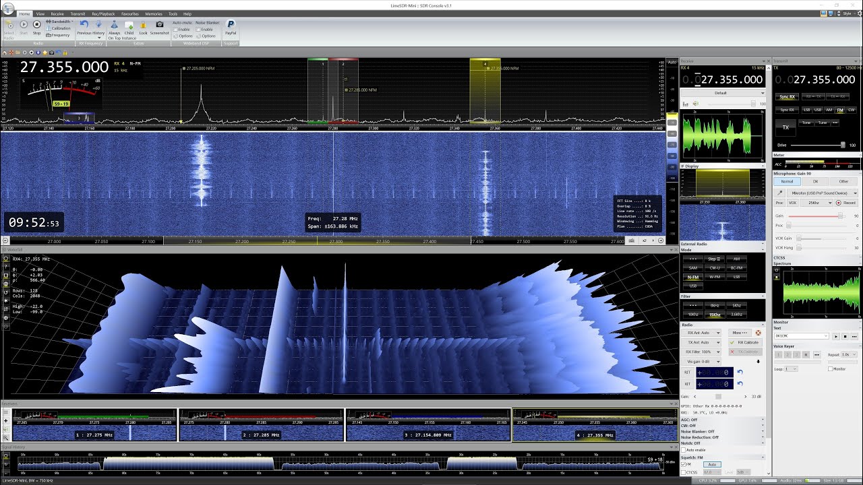Reset the XIT offset with undo arrow
Viewport: 863px width, 485px height.
[x=740, y=384]
